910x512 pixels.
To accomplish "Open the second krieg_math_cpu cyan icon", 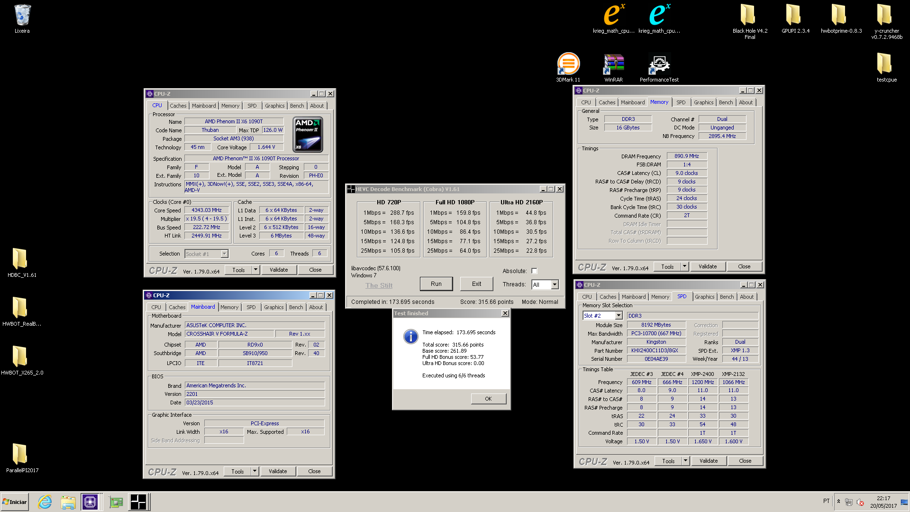I will 659,14.
